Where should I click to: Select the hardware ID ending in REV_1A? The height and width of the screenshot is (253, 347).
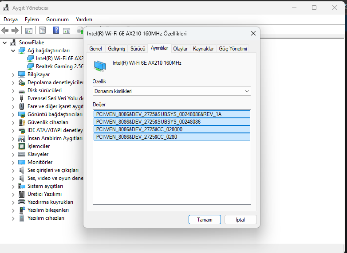point(172,114)
